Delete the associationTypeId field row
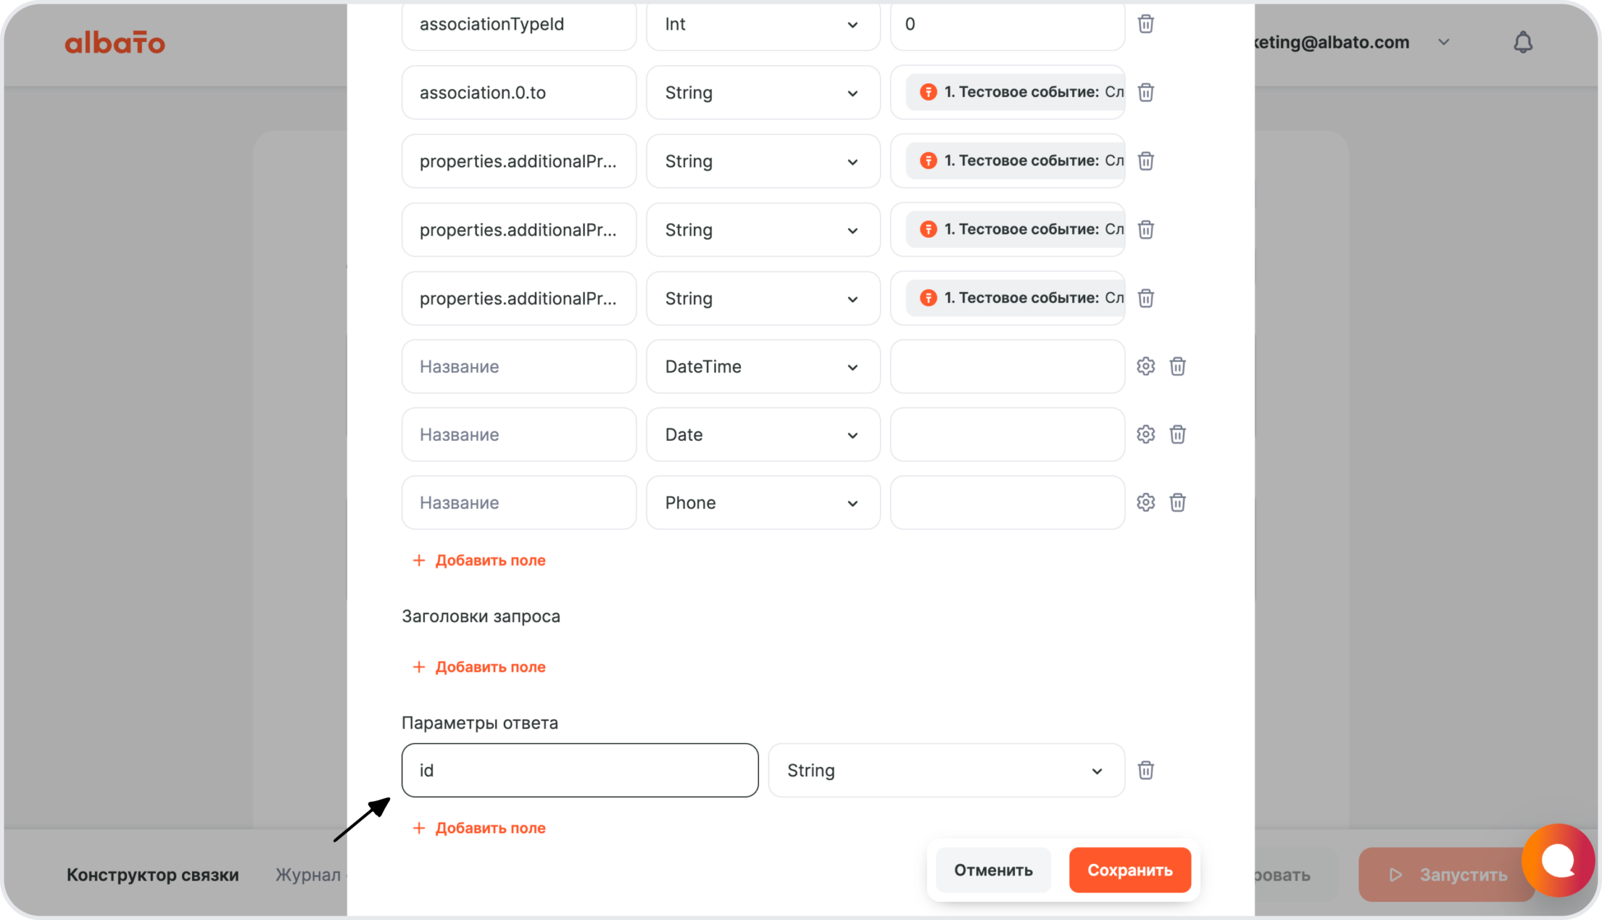Viewport: 1602px width, 920px height. click(x=1146, y=24)
